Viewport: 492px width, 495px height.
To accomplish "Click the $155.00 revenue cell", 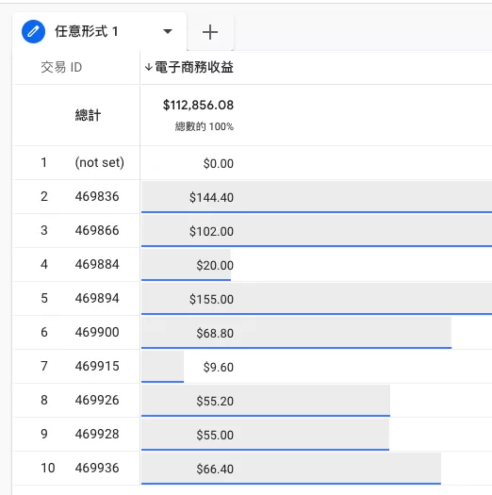I will pyautogui.click(x=211, y=299).
